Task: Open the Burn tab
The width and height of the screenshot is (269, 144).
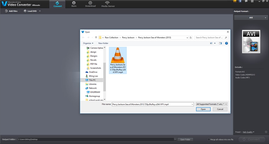Action: [x=74, y=4]
